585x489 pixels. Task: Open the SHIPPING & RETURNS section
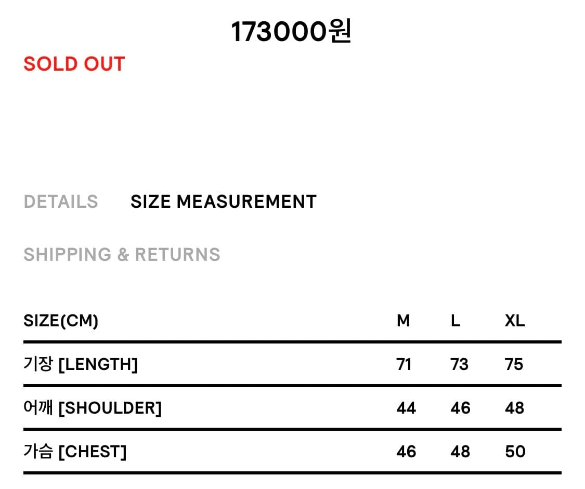[x=122, y=255]
